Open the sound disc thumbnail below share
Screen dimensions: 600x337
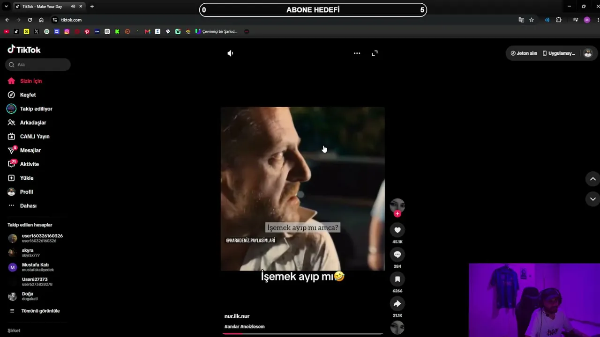[x=397, y=328]
